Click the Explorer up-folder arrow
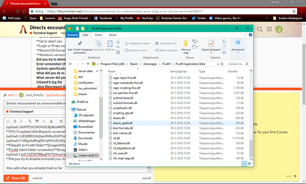 [88, 64]
